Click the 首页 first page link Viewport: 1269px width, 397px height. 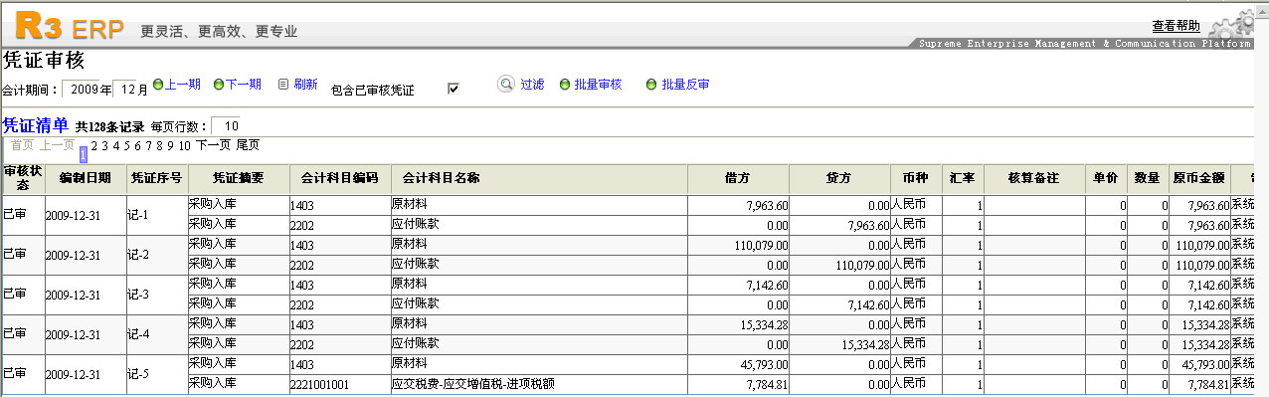click(23, 145)
